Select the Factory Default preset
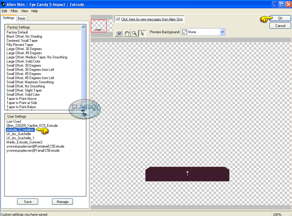This screenshot has height=216, width=292. pos(17,32)
